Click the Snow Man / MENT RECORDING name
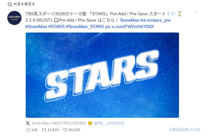Viewport: 209px width, 136px height. pyautogui.click(x=59, y=123)
